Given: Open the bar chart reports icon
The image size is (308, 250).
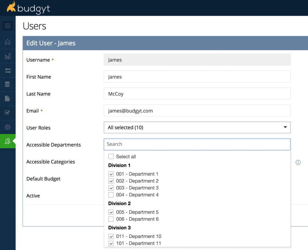Looking at the screenshot, I should click(x=8, y=56).
